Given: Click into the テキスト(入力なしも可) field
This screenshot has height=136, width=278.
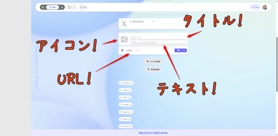Looking at the screenshot, I should click(158, 42).
